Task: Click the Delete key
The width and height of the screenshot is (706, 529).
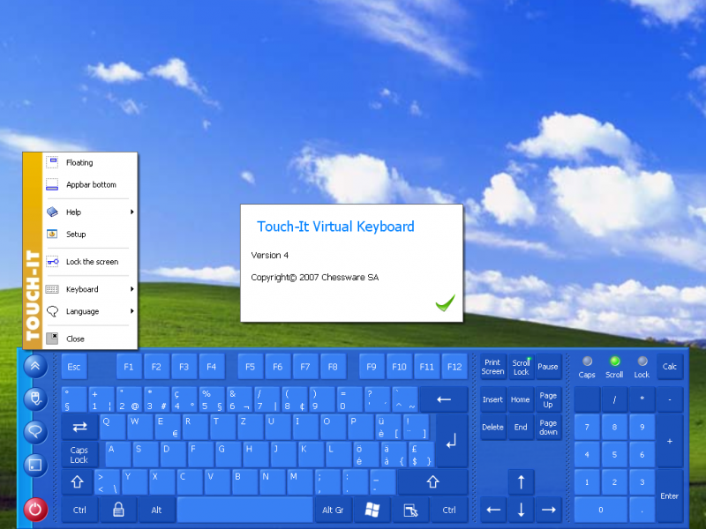Action: [492, 427]
